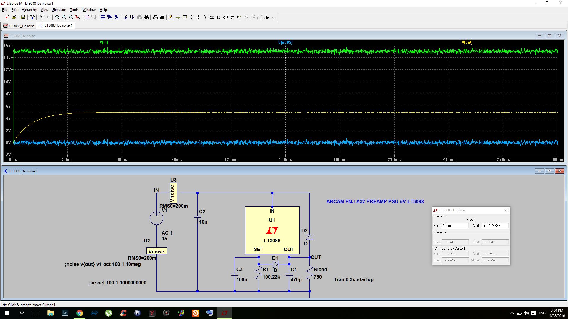Click the Pan magnifier icon
The height and width of the screenshot is (319, 568).
[x=64, y=17]
